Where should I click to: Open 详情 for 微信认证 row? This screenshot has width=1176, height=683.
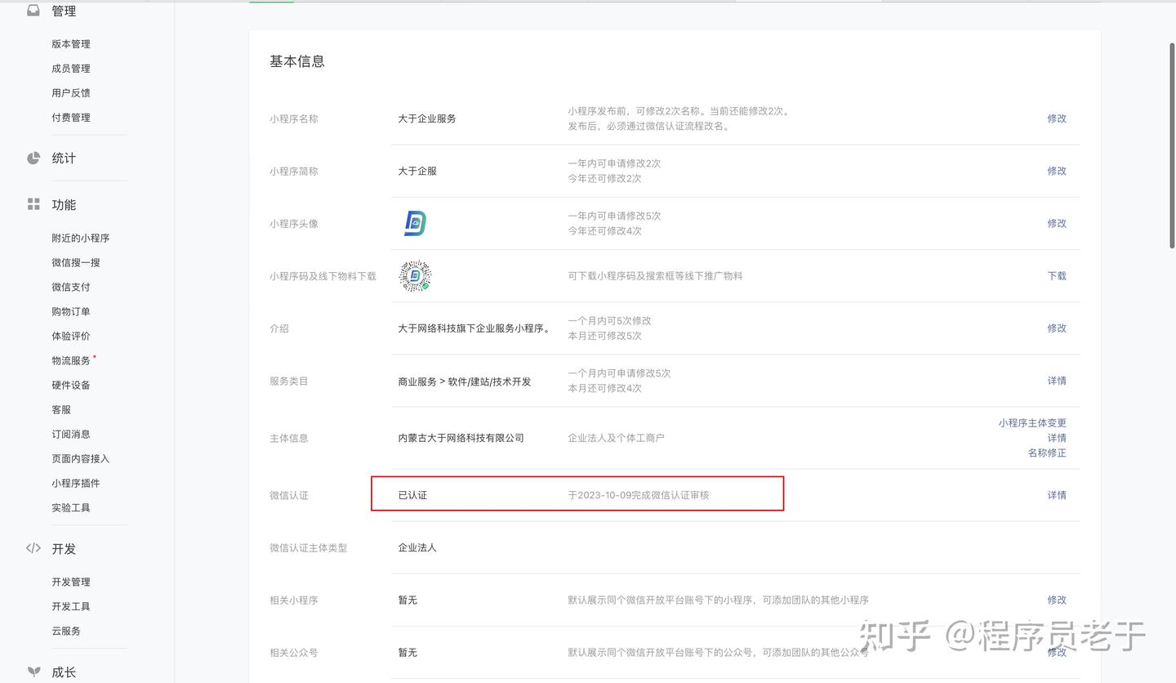pos(1057,495)
